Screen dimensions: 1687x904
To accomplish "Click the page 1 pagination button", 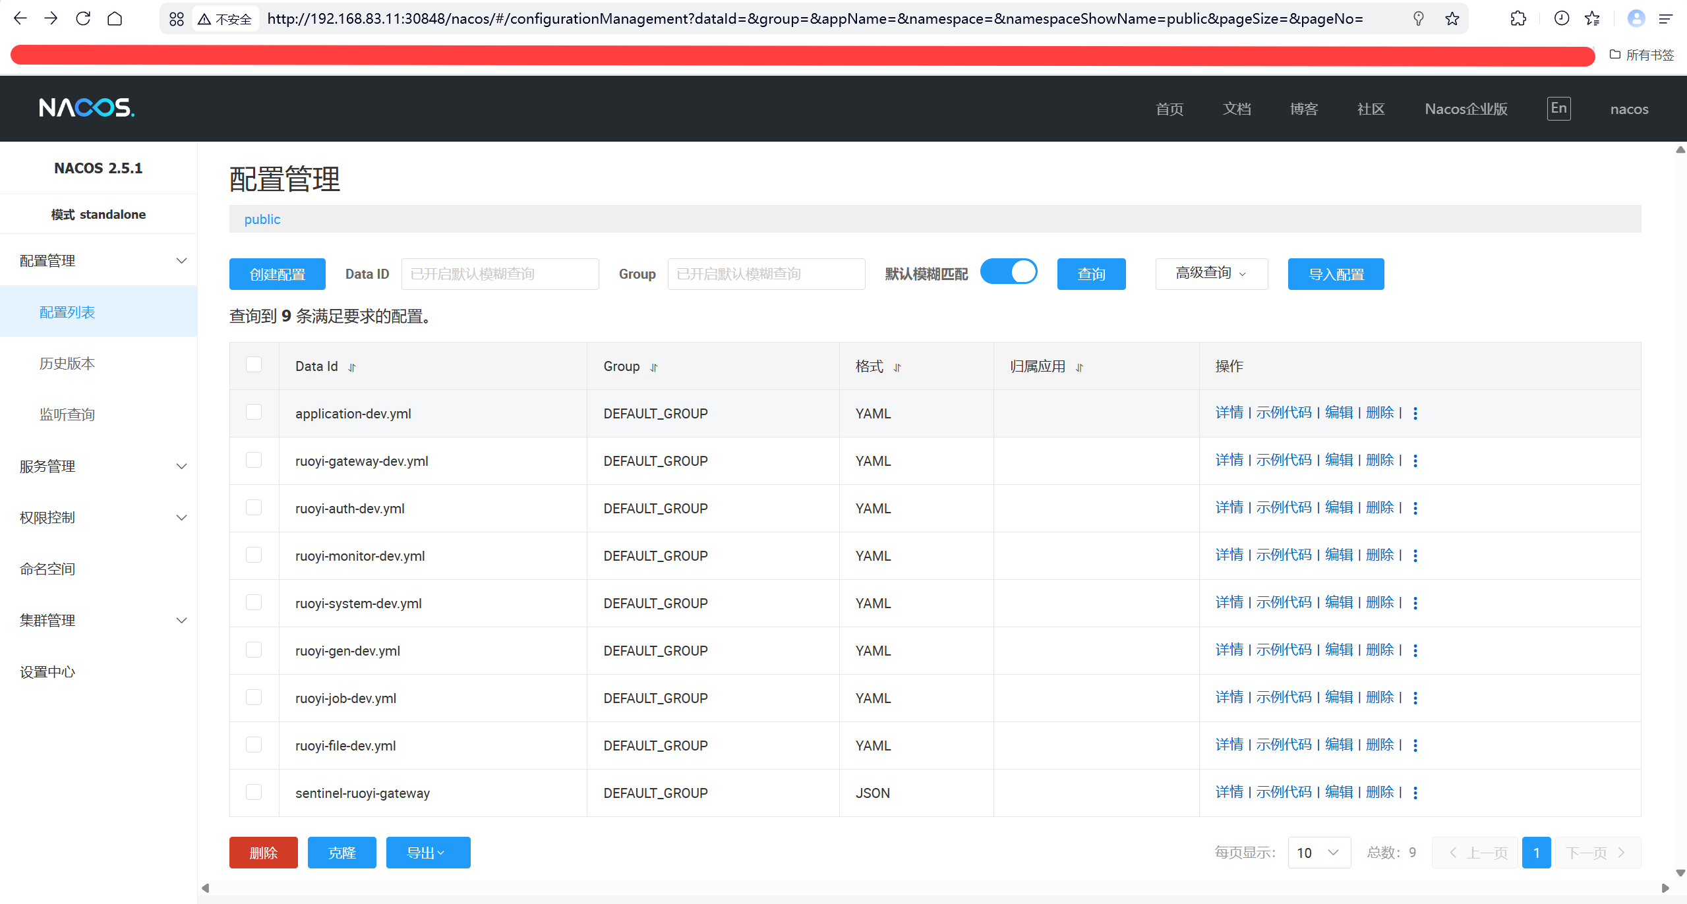I will 1536,853.
